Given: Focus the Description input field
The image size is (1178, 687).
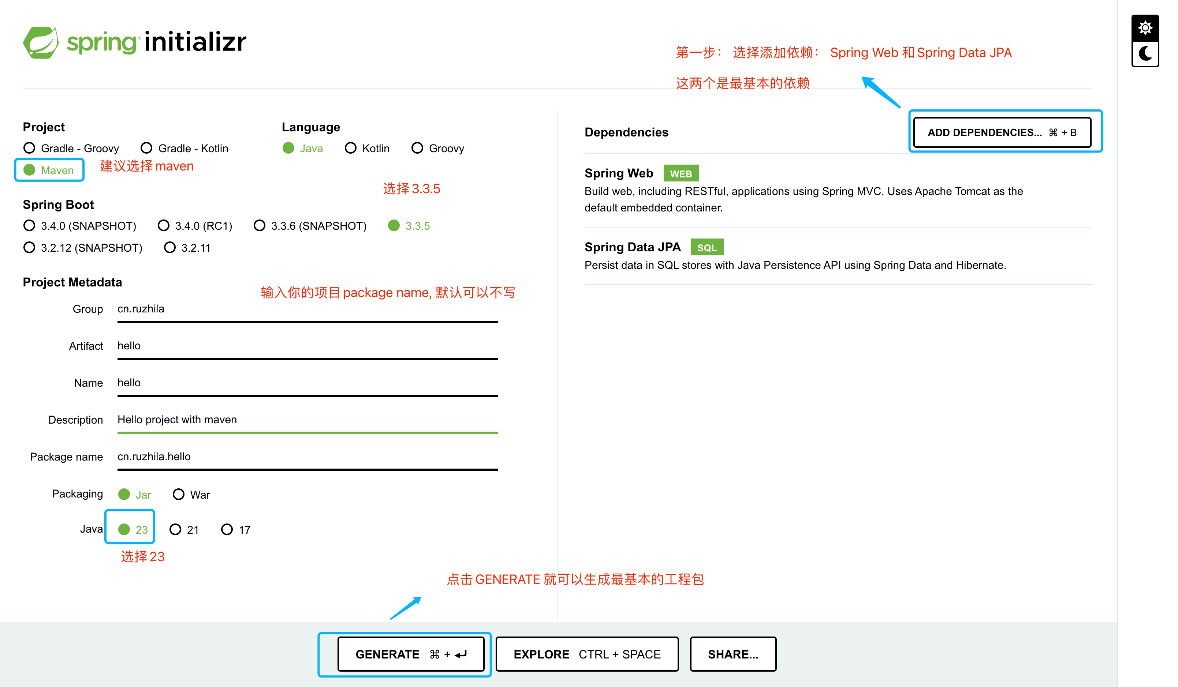Looking at the screenshot, I should [307, 420].
